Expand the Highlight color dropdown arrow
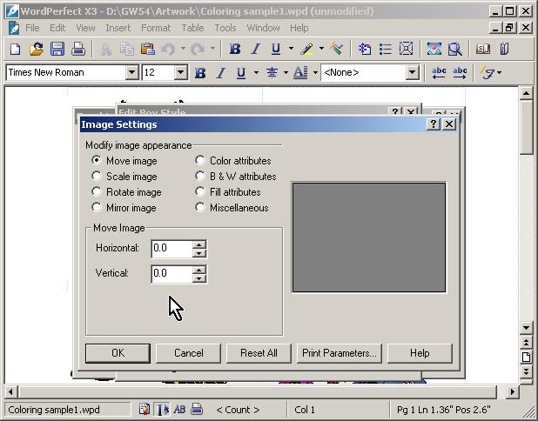 pyautogui.click(x=321, y=49)
